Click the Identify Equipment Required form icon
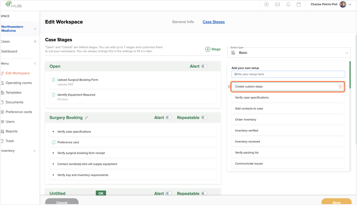The height and width of the screenshot is (205, 357). [x=54, y=95]
